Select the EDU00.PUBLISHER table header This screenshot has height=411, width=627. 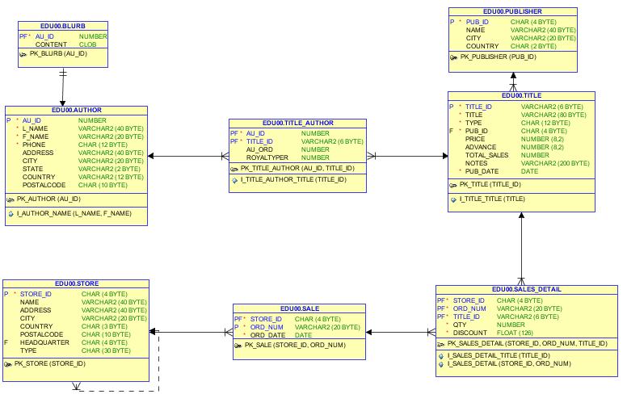pos(512,11)
